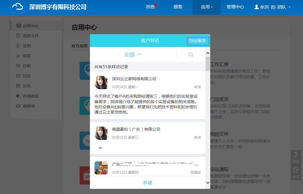Image resolution: width=303 pixels, height=194 pixels.
Task: Open the 深圳云之家网络有限公司 visit record
Action: point(134,79)
